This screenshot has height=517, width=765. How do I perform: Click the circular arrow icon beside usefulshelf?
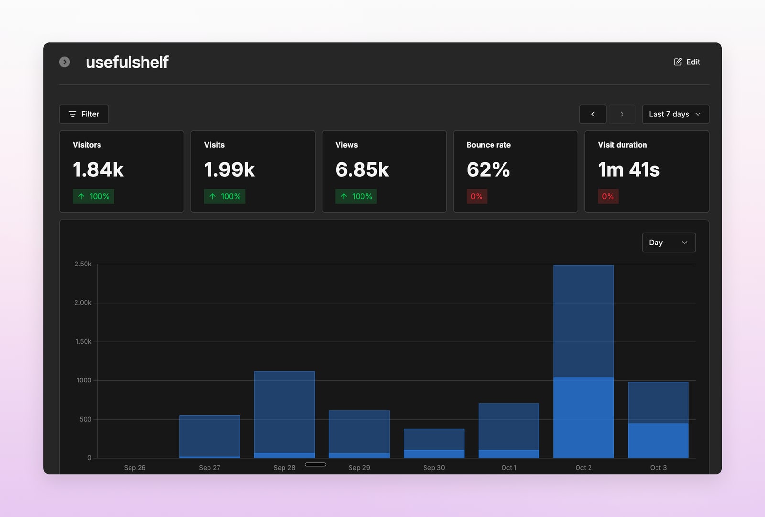65,62
